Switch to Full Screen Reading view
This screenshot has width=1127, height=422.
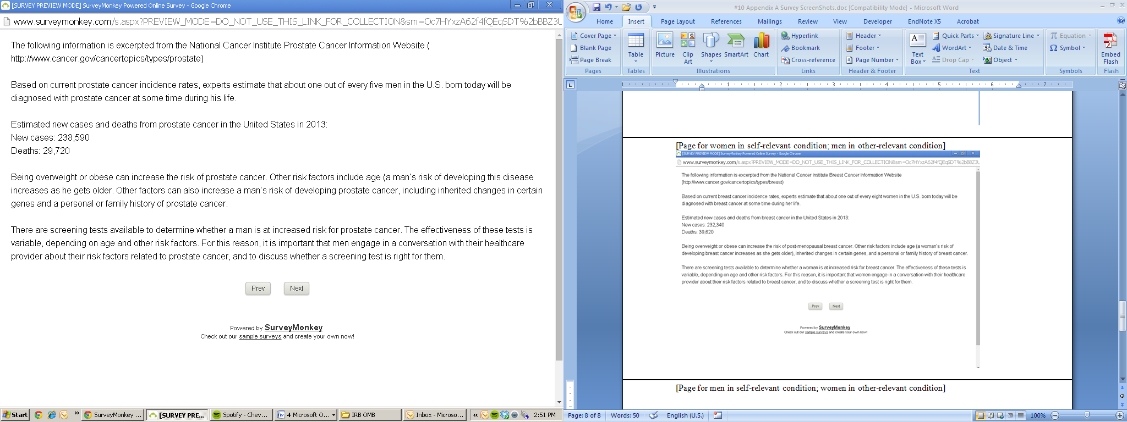[991, 415]
